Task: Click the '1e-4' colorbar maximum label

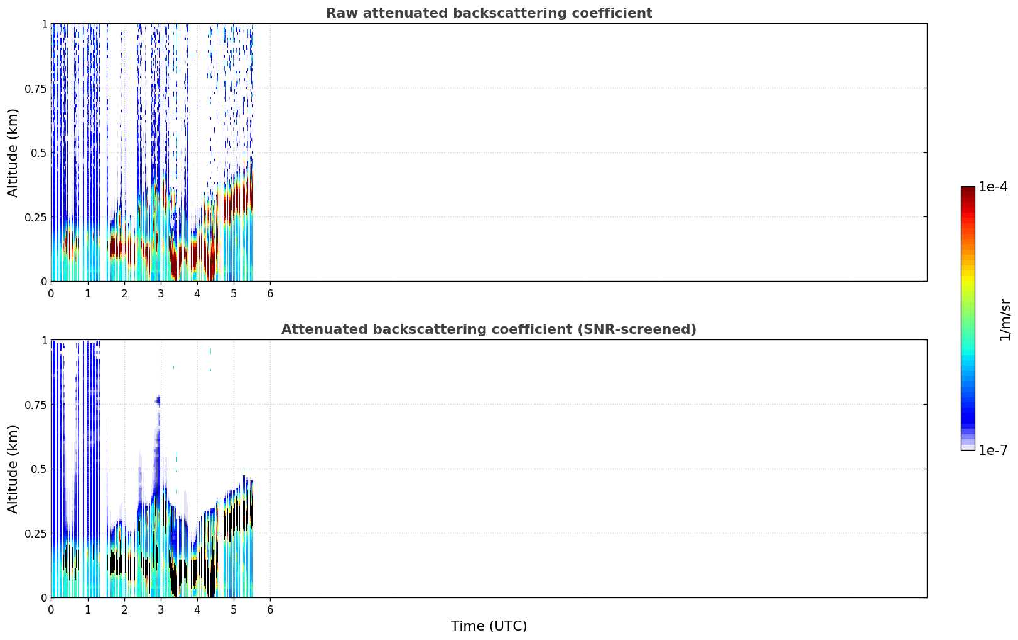Action: 993,187
